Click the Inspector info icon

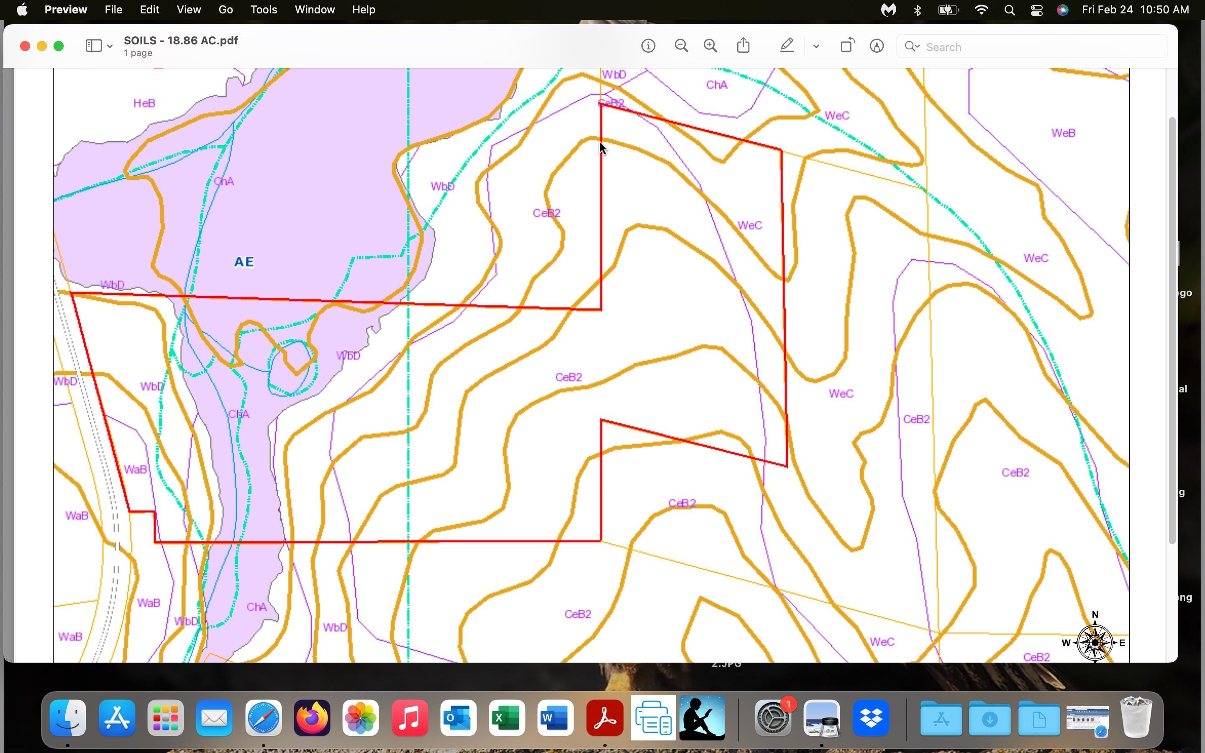coord(648,46)
